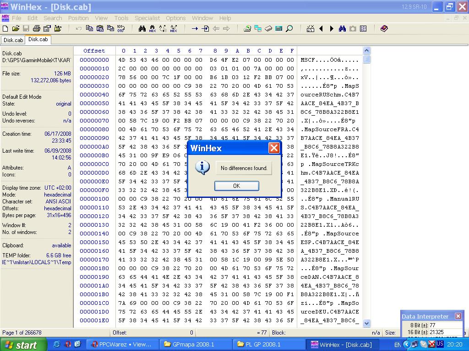Open the help book icon

pyautogui.click(x=384, y=28)
